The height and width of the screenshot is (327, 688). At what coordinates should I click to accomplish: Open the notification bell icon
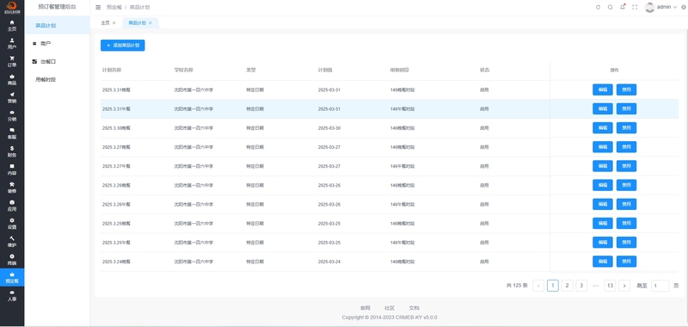point(622,7)
